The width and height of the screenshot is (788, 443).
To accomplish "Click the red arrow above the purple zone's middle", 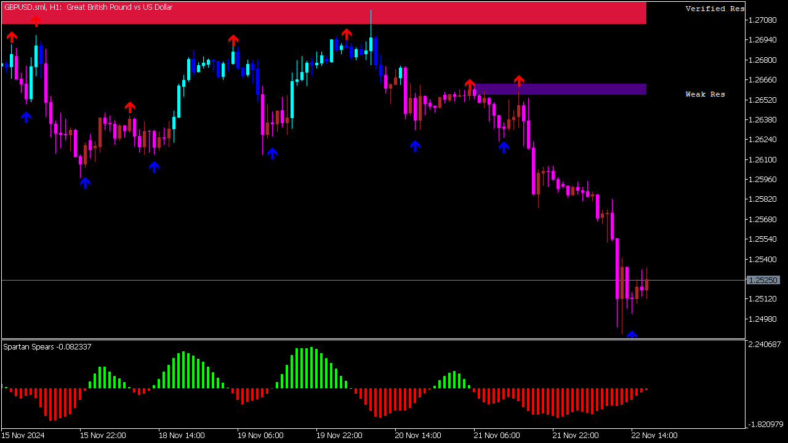I will click(x=519, y=81).
